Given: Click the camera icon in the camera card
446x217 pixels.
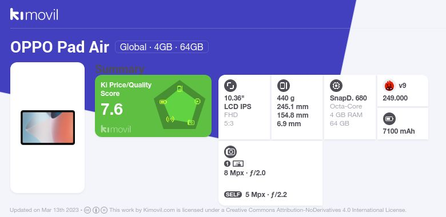Looking at the screenshot, I should tap(230, 152).
